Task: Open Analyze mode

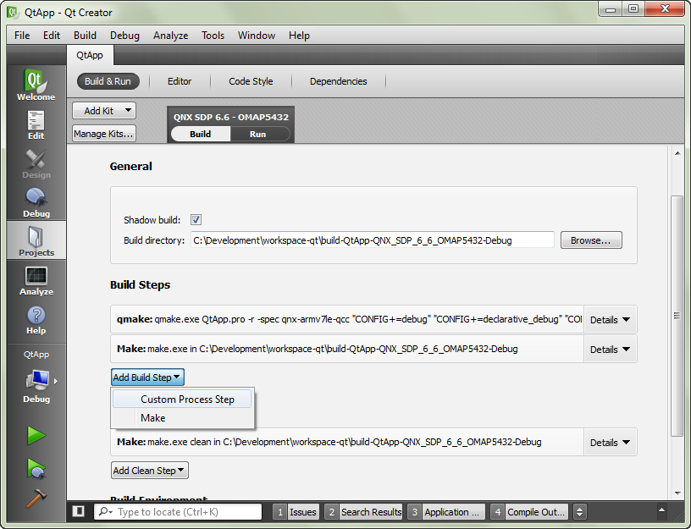Action: (36, 280)
